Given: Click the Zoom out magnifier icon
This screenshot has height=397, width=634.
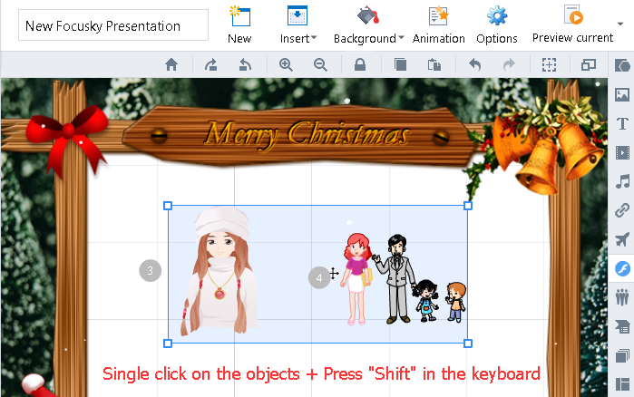Looking at the screenshot, I should coord(320,64).
